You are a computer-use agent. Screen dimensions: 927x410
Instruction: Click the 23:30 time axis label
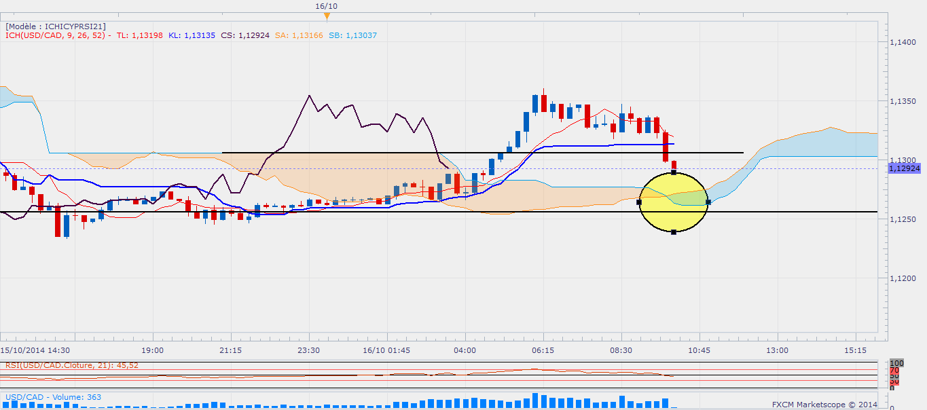click(309, 350)
